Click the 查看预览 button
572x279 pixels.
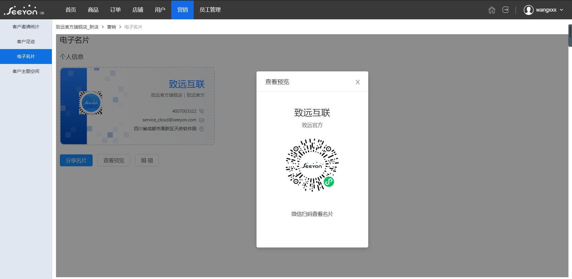coord(114,160)
